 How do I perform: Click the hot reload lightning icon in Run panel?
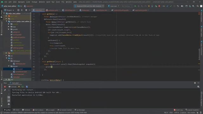(19, 87)
